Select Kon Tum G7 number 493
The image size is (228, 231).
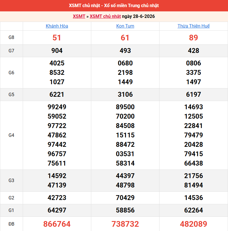point(125,51)
